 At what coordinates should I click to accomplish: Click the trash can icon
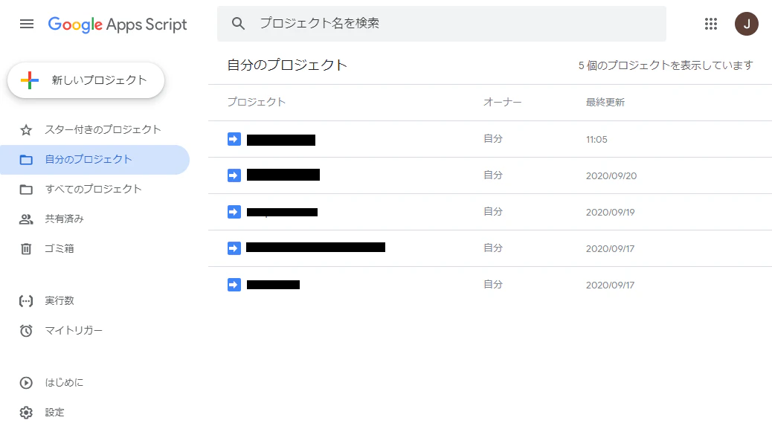pos(26,249)
